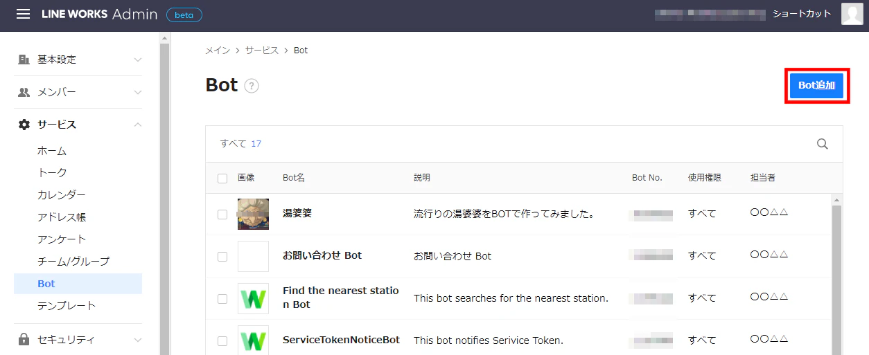Viewport: 869px width, 355px height.
Task: Check the お問い合わせ Bot row checkbox
Action: 222,257
